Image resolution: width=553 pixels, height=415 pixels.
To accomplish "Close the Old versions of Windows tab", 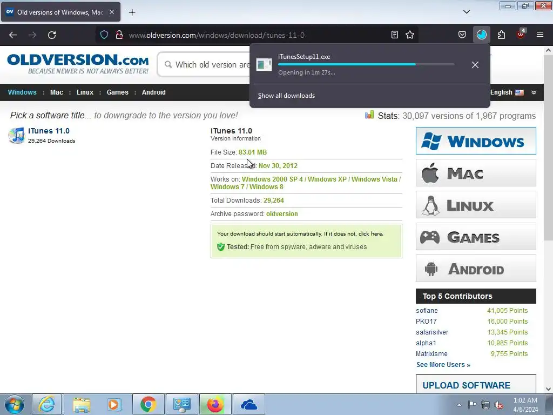I will (111, 12).
